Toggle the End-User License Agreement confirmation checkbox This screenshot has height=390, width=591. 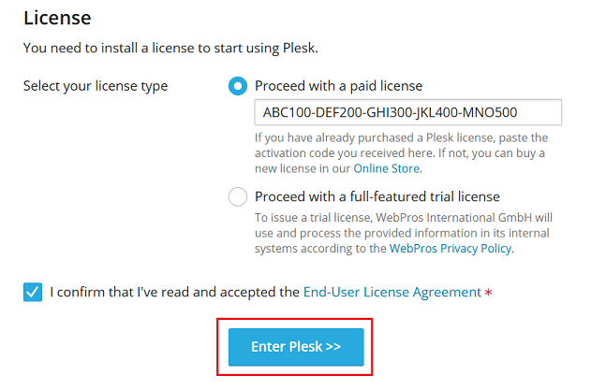33,292
